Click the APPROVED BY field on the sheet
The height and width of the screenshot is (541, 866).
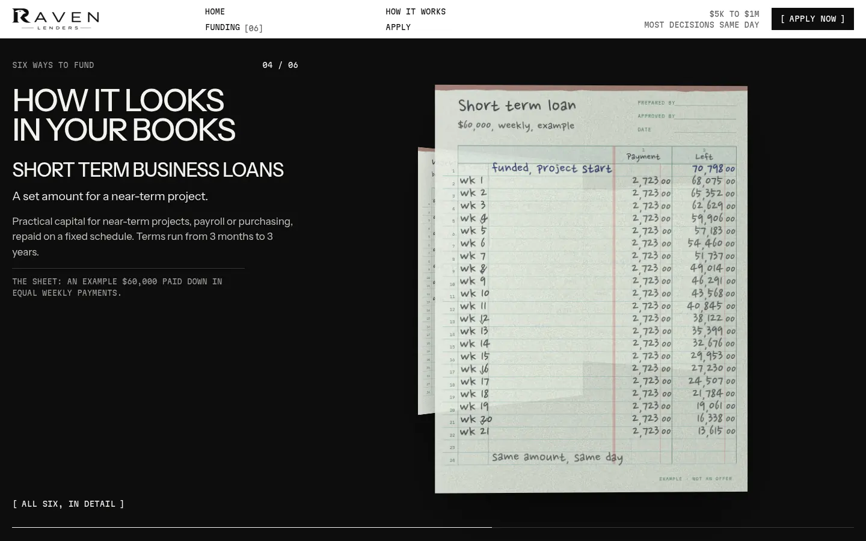tap(686, 116)
